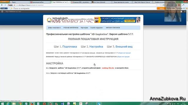Click the browser address bar URL

click(x=30, y=5)
